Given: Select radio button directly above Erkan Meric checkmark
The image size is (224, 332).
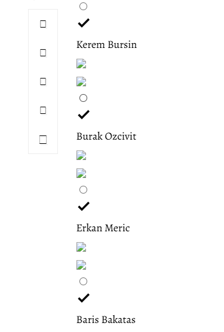Looking at the screenshot, I should (83, 190).
